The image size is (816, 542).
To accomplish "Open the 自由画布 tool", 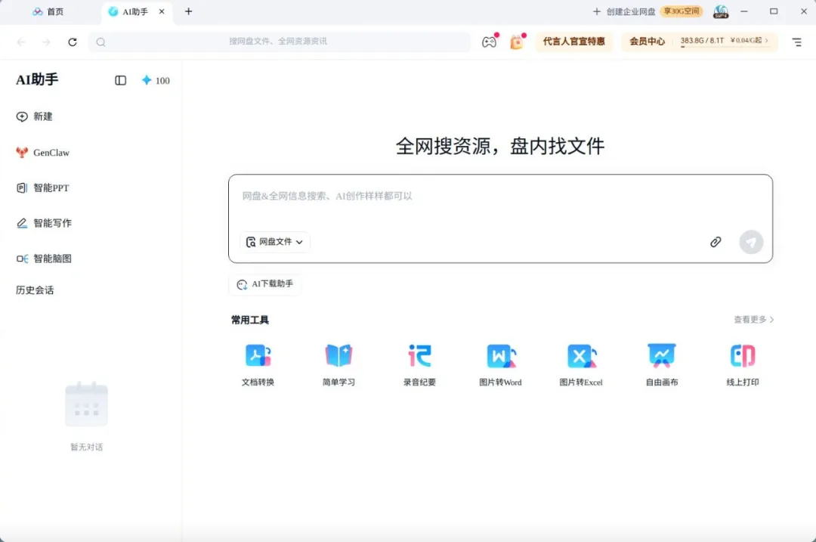I will 662,364.
